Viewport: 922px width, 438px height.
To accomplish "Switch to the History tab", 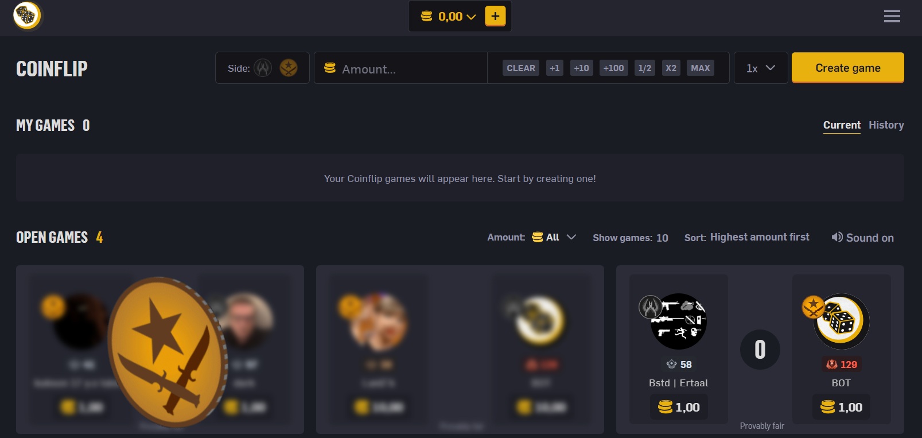I will [x=886, y=125].
